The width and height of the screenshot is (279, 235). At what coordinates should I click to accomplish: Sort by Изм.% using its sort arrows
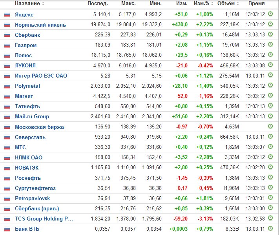(212, 4)
